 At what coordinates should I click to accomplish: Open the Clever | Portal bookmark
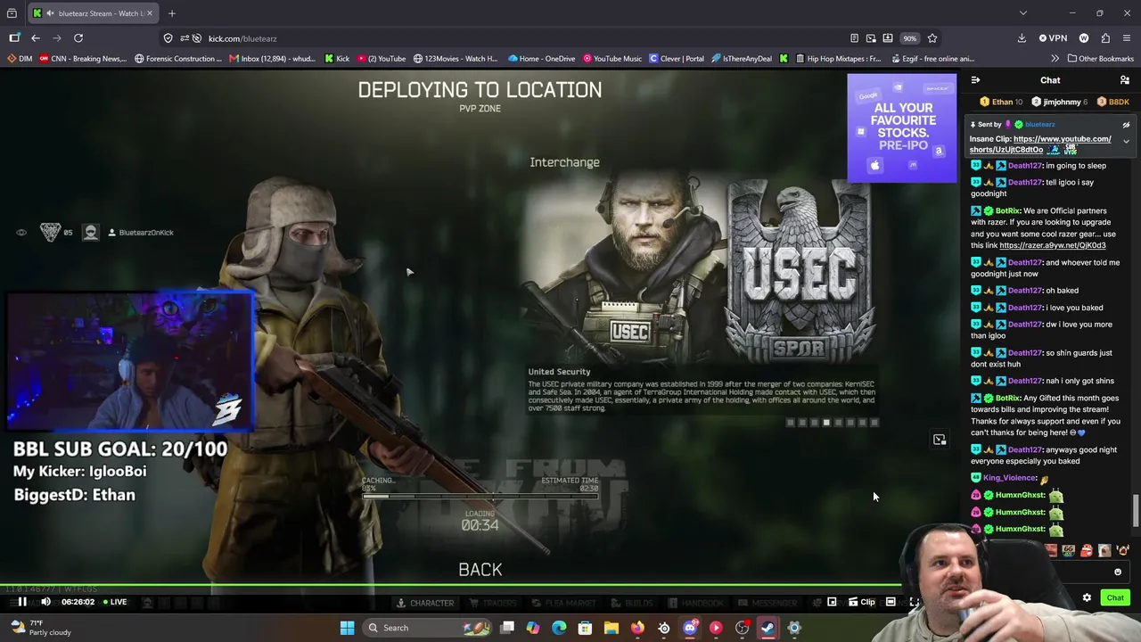point(676,59)
